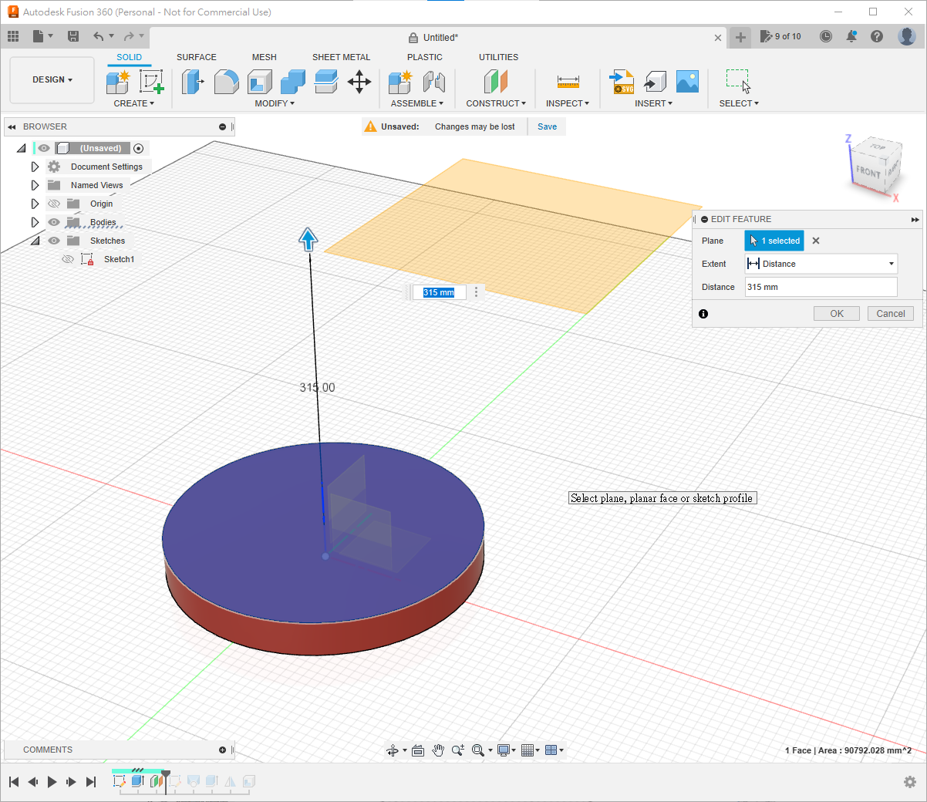This screenshot has height=802, width=927.
Task: Activate the Shell tool icon
Action: point(260,82)
